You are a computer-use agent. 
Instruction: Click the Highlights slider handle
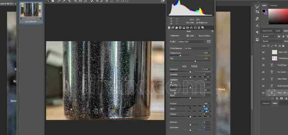171,82
